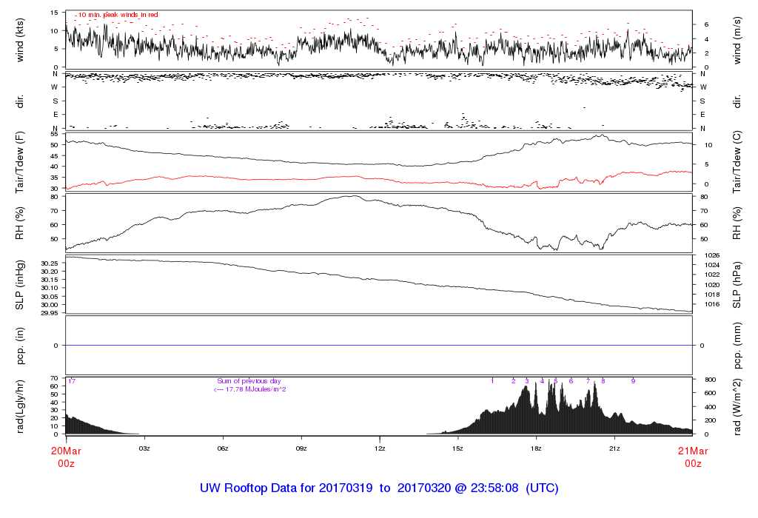Click the 17.78 MJoules/m^2 value text

tap(249, 388)
